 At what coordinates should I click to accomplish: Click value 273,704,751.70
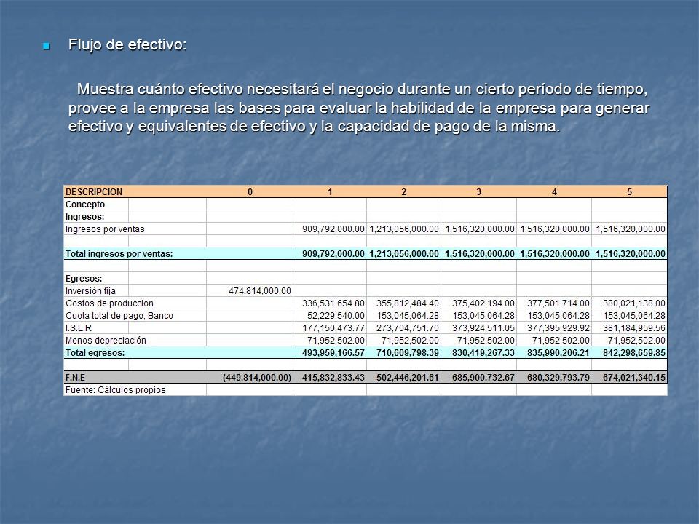(x=408, y=328)
